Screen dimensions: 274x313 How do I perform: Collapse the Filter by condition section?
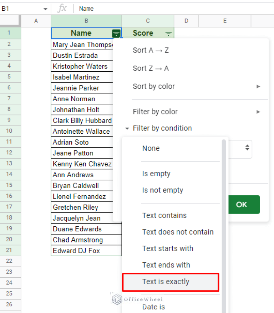tap(127, 128)
